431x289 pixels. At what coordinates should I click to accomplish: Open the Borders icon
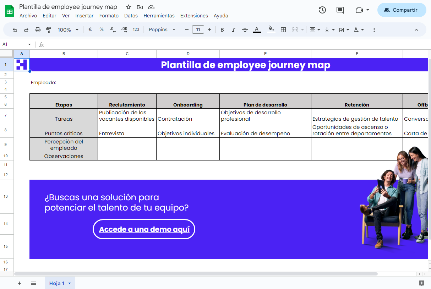pos(283,29)
